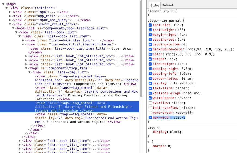Enable the word-break: keep-all checkbox
The height and width of the screenshot is (153, 237).
(150, 112)
